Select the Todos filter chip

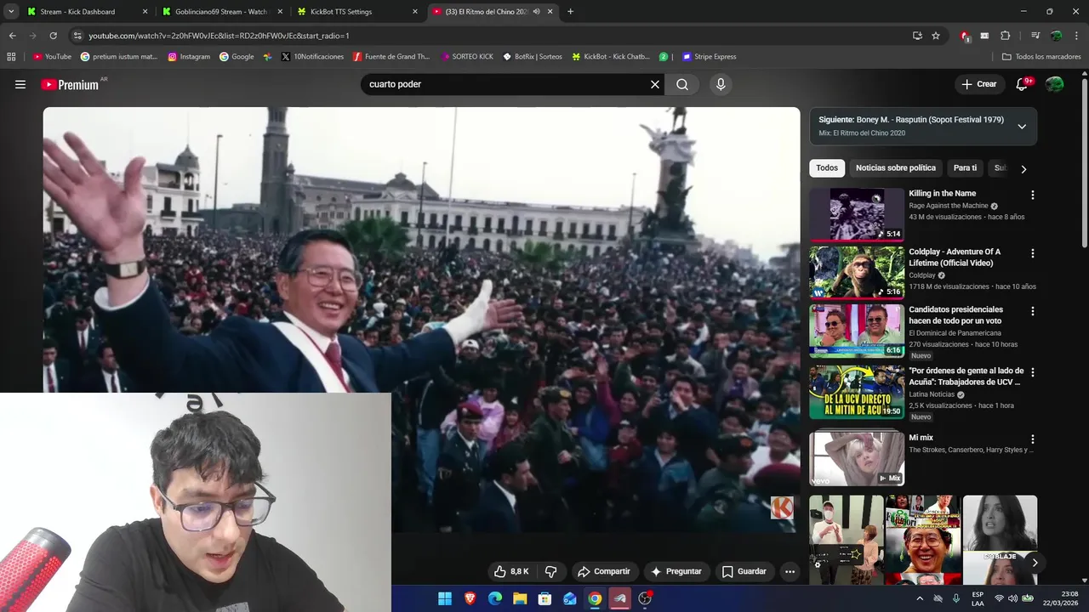click(x=827, y=167)
